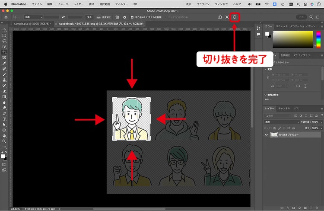This screenshot has width=324, height=211.
Task: Create a new group folder icon
Action: (x=305, y=208)
